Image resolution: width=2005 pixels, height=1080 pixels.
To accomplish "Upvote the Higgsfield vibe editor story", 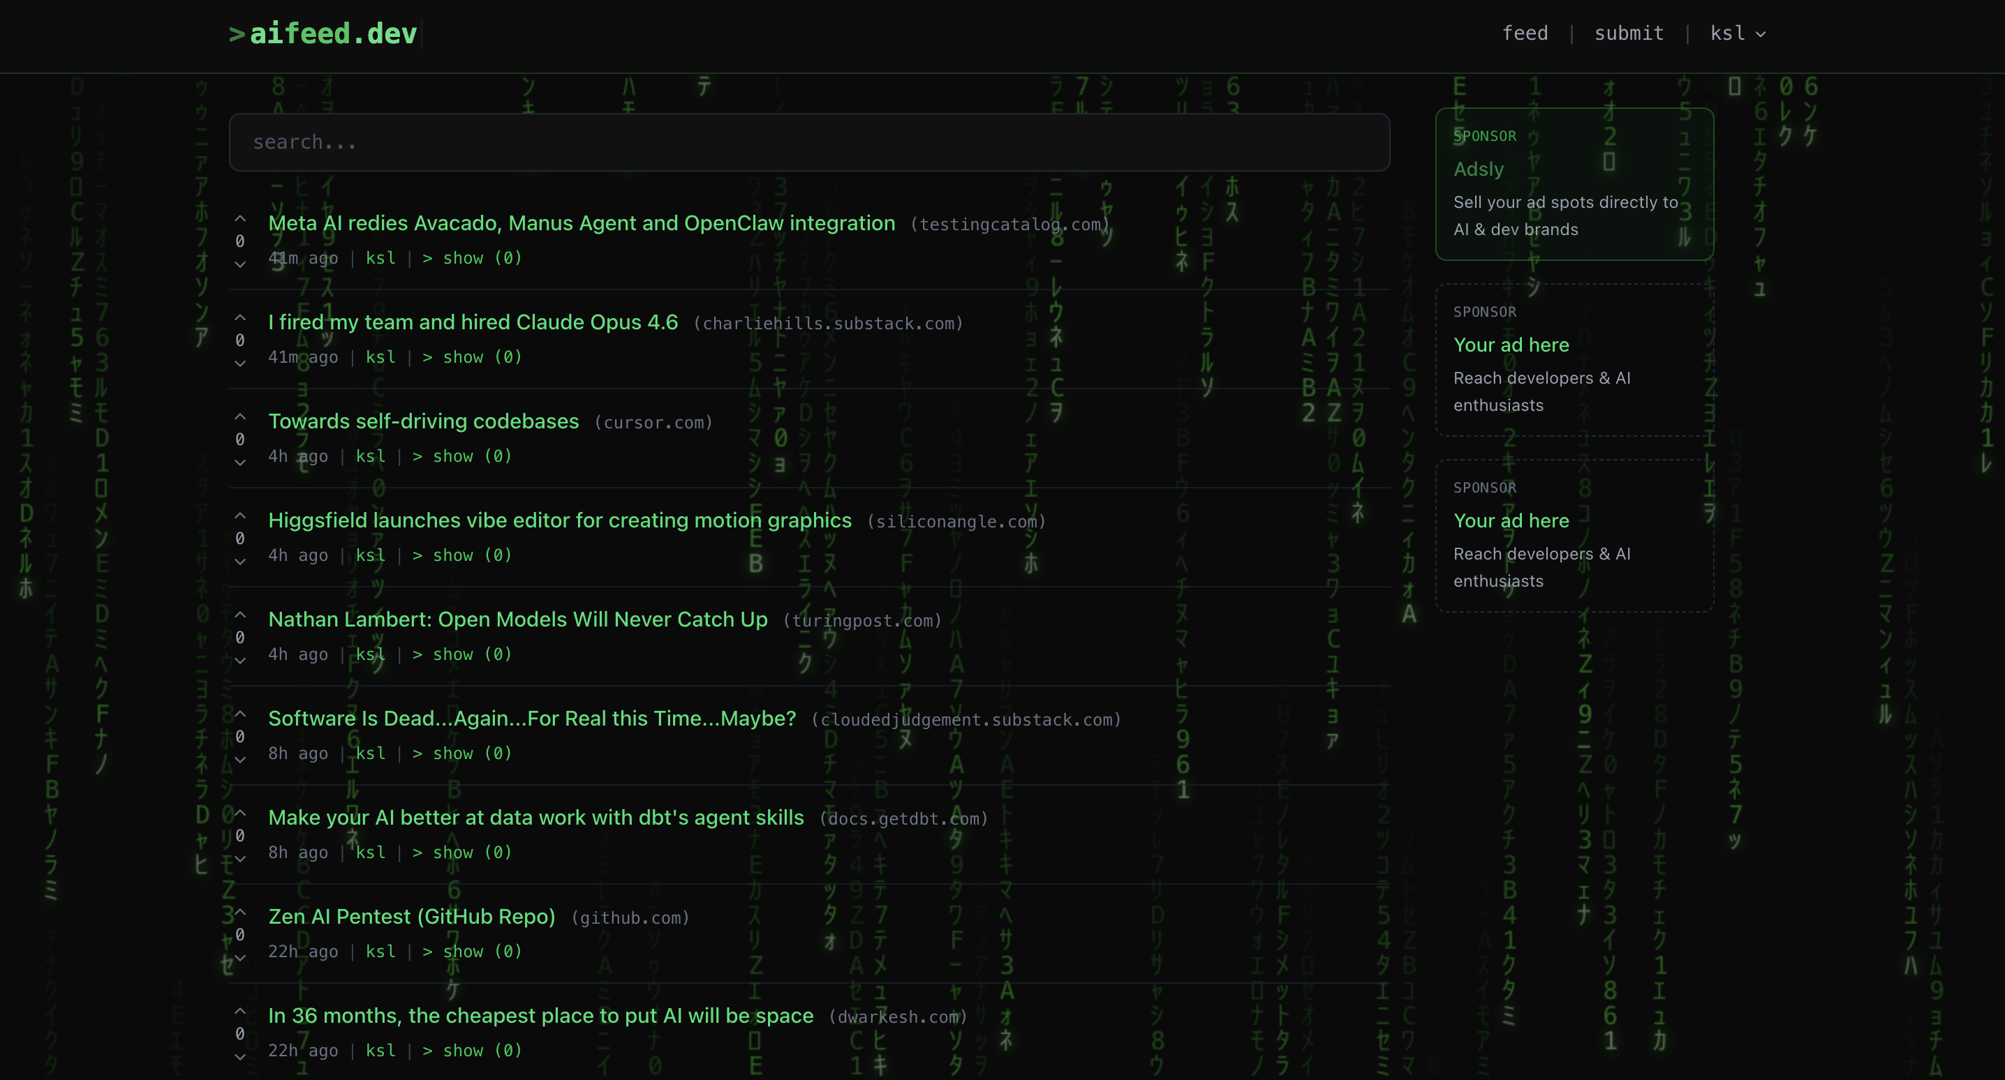I will point(239,517).
